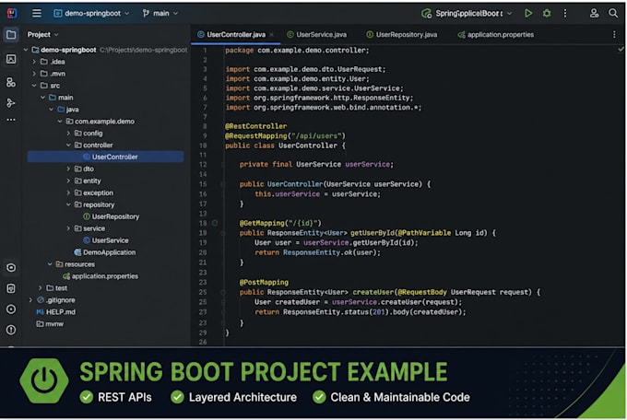This screenshot has width=627, height=420.
Task: Close the UserController.java tab
Action: tap(271, 35)
